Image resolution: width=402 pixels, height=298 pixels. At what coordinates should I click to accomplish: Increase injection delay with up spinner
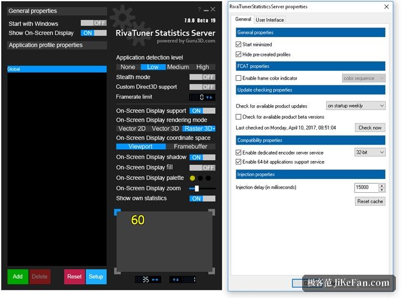coord(381,186)
